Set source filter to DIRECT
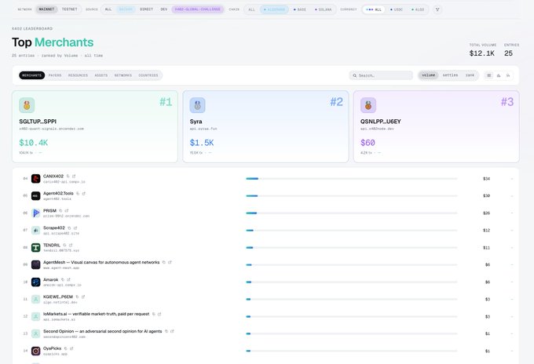This screenshot has height=364, width=534. pyautogui.click(x=146, y=9)
